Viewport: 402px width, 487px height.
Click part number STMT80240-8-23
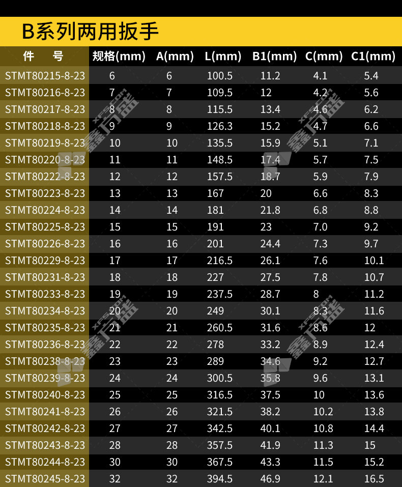click(45, 395)
